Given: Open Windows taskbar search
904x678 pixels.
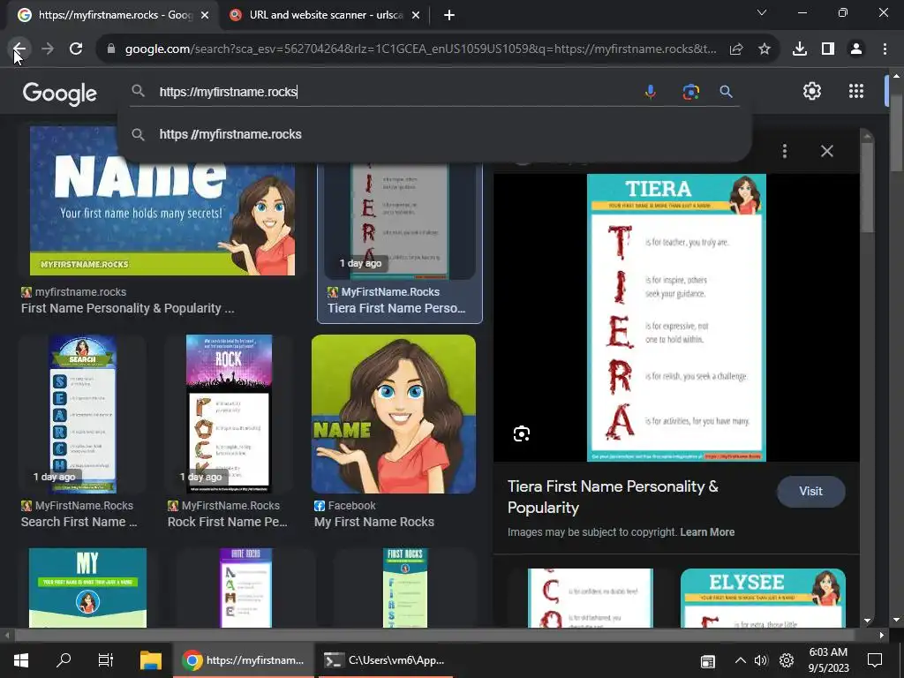Looking at the screenshot, I should click(x=64, y=660).
